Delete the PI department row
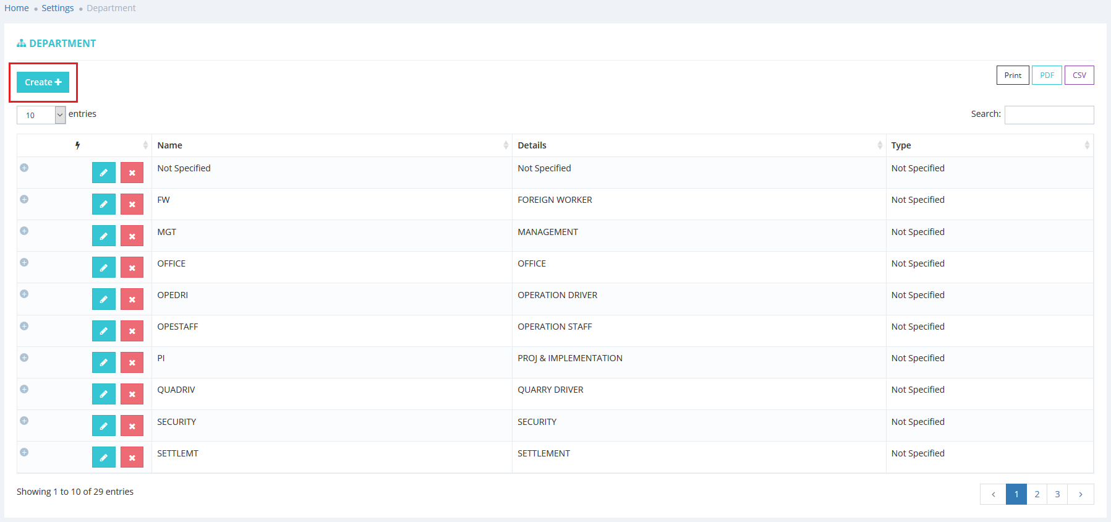This screenshot has height=522, width=1111. coord(132,362)
